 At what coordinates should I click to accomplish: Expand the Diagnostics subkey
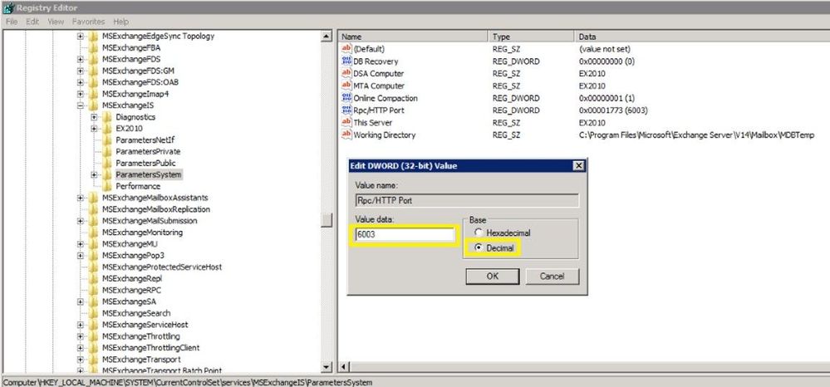(x=94, y=117)
